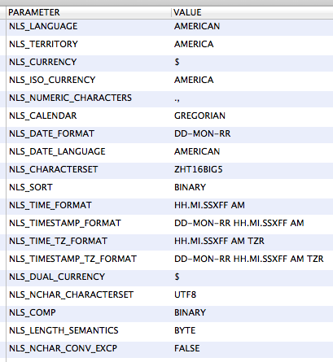333x362 pixels.
Task: Click the NLS_TERRITORY parameter cell
Action: click(89, 44)
